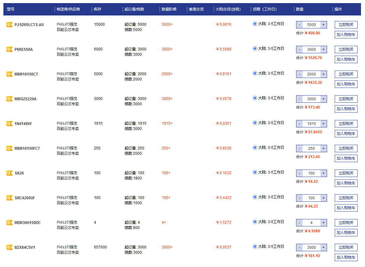Decrease quantity with minus for SR26

300,173
